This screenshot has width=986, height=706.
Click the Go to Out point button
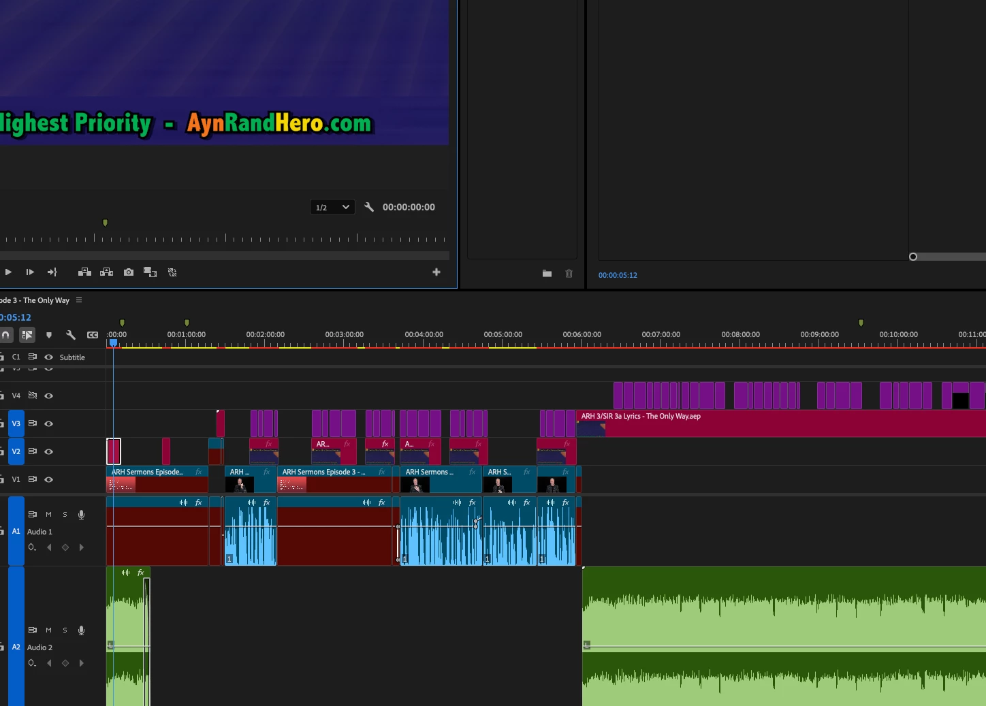coord(52,272)
